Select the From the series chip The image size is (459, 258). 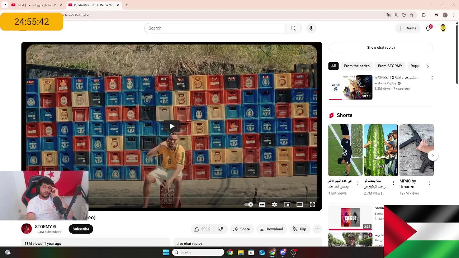click(x=356, y=66)
